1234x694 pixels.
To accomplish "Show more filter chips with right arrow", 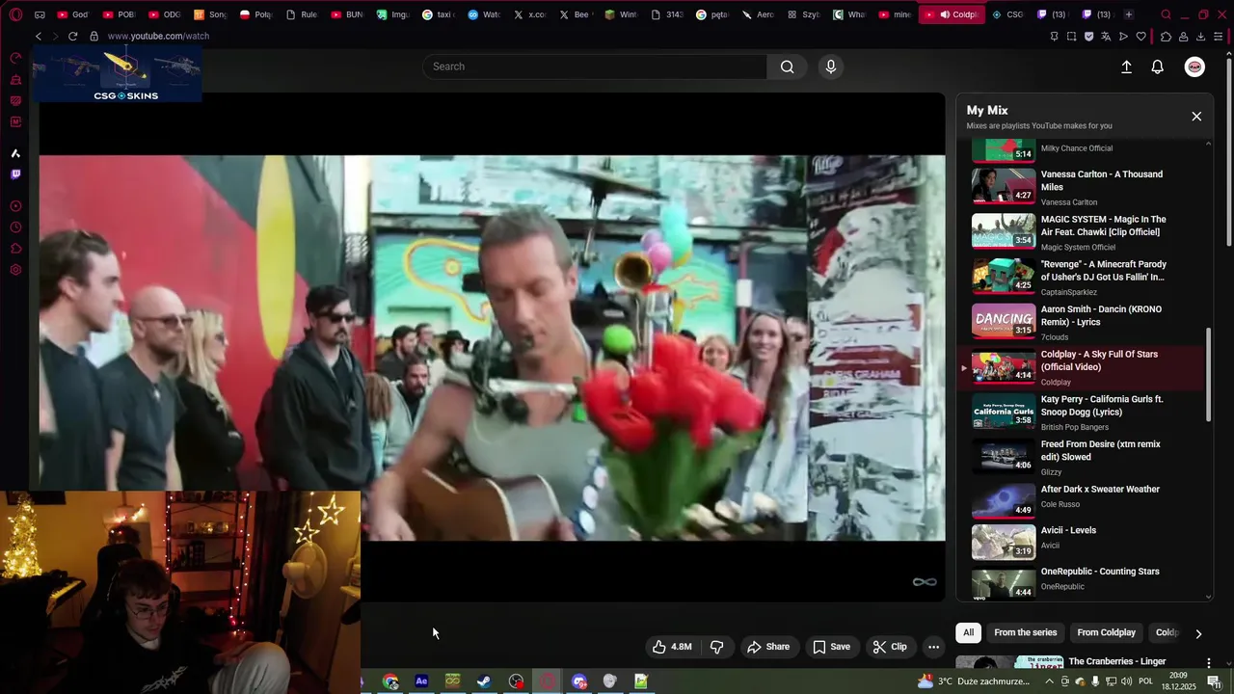I will pyautogui.click(x=1198, y=633).
